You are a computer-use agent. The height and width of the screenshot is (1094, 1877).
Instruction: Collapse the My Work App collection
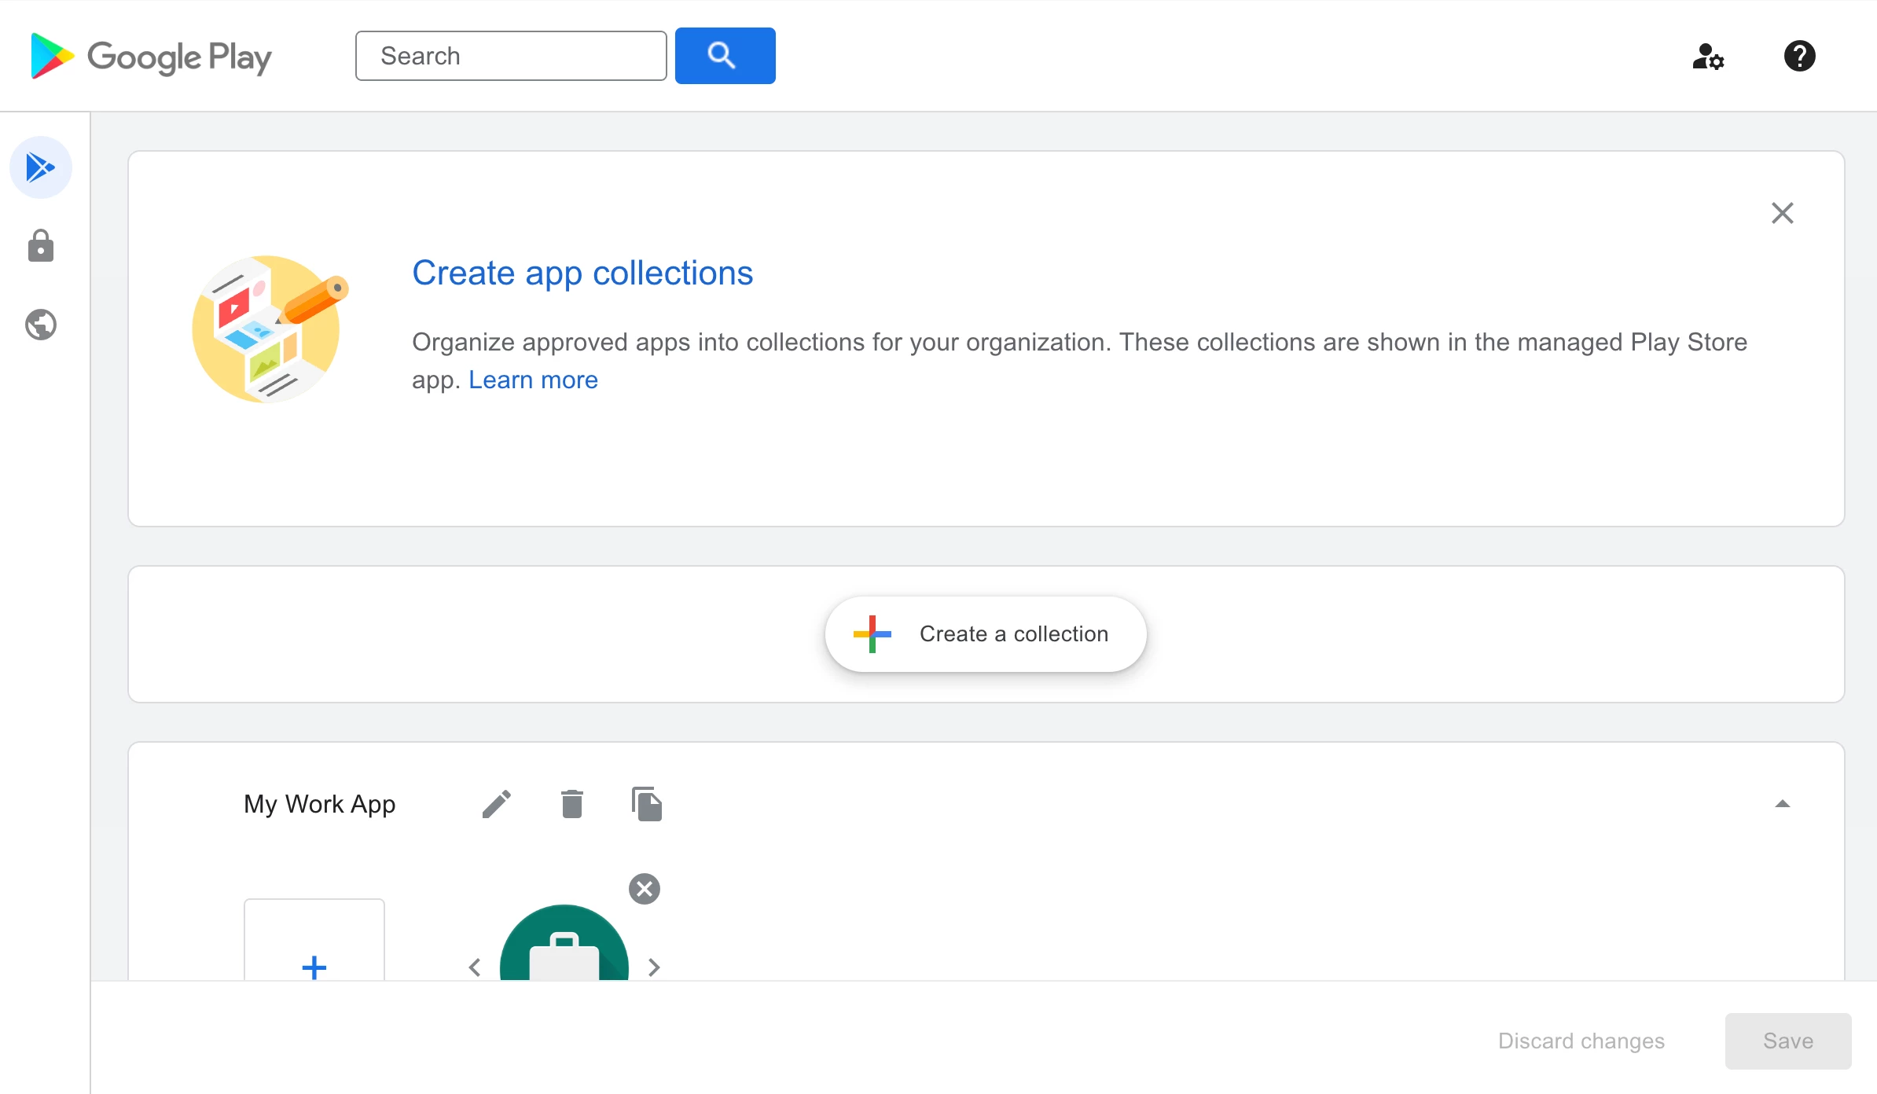point(1782,804)
